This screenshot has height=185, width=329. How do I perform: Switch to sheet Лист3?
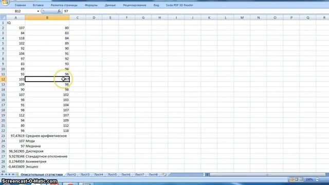[85, 175]
